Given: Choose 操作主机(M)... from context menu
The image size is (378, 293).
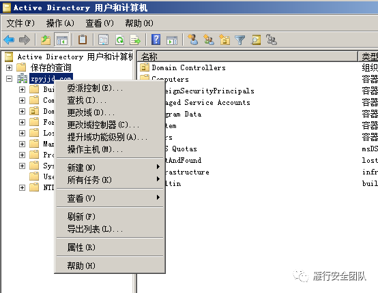Looking at the screenshot, I should point(110,149).
